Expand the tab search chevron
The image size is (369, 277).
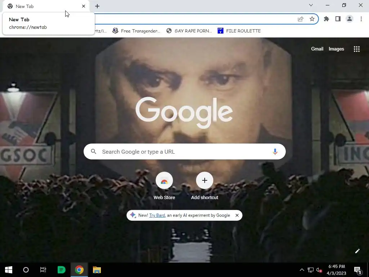(311, 5)
